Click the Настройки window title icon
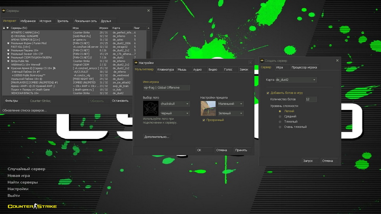Image resolution: width=381 pixels, height=214 pixels. [136, 63]
